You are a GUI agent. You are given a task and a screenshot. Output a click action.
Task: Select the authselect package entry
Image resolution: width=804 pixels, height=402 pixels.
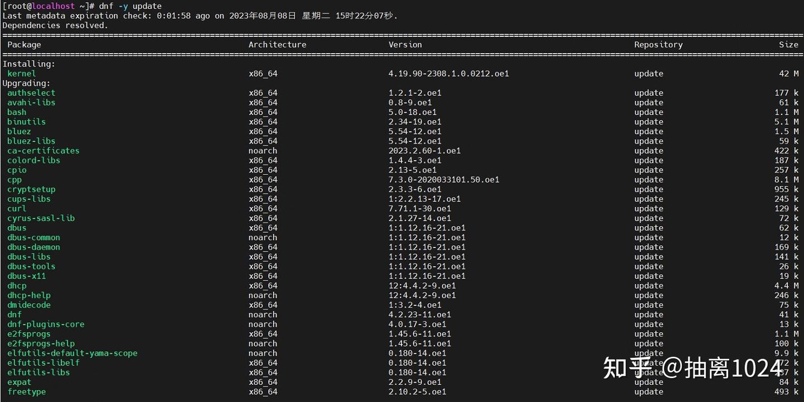click(31, 93)
